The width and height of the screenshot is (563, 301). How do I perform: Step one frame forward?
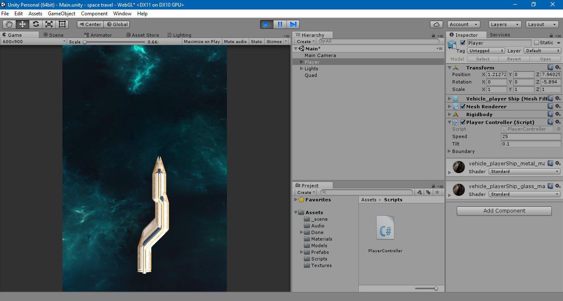pos(293,24)
